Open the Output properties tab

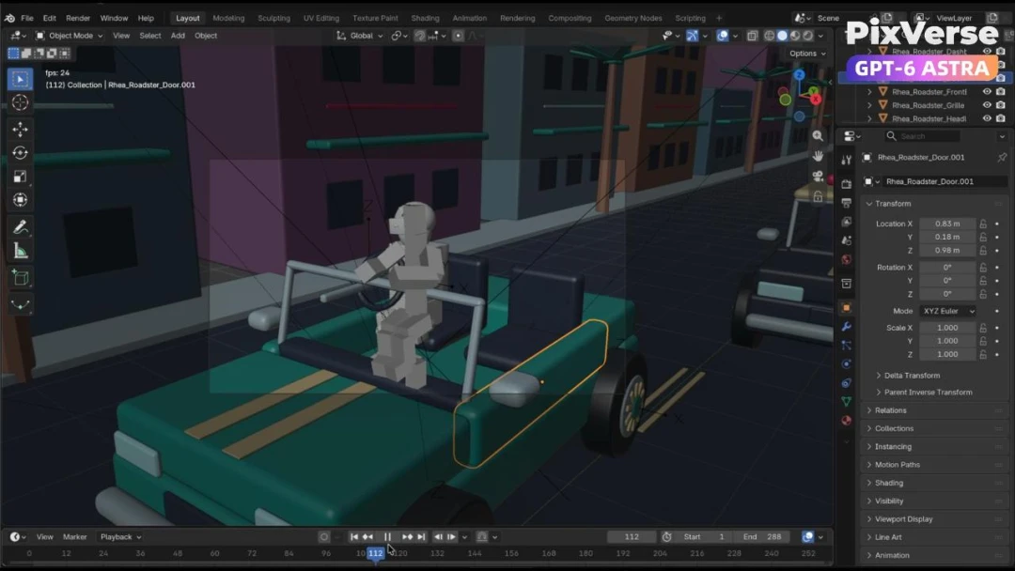pyautogui.click(x=846, y=203)
